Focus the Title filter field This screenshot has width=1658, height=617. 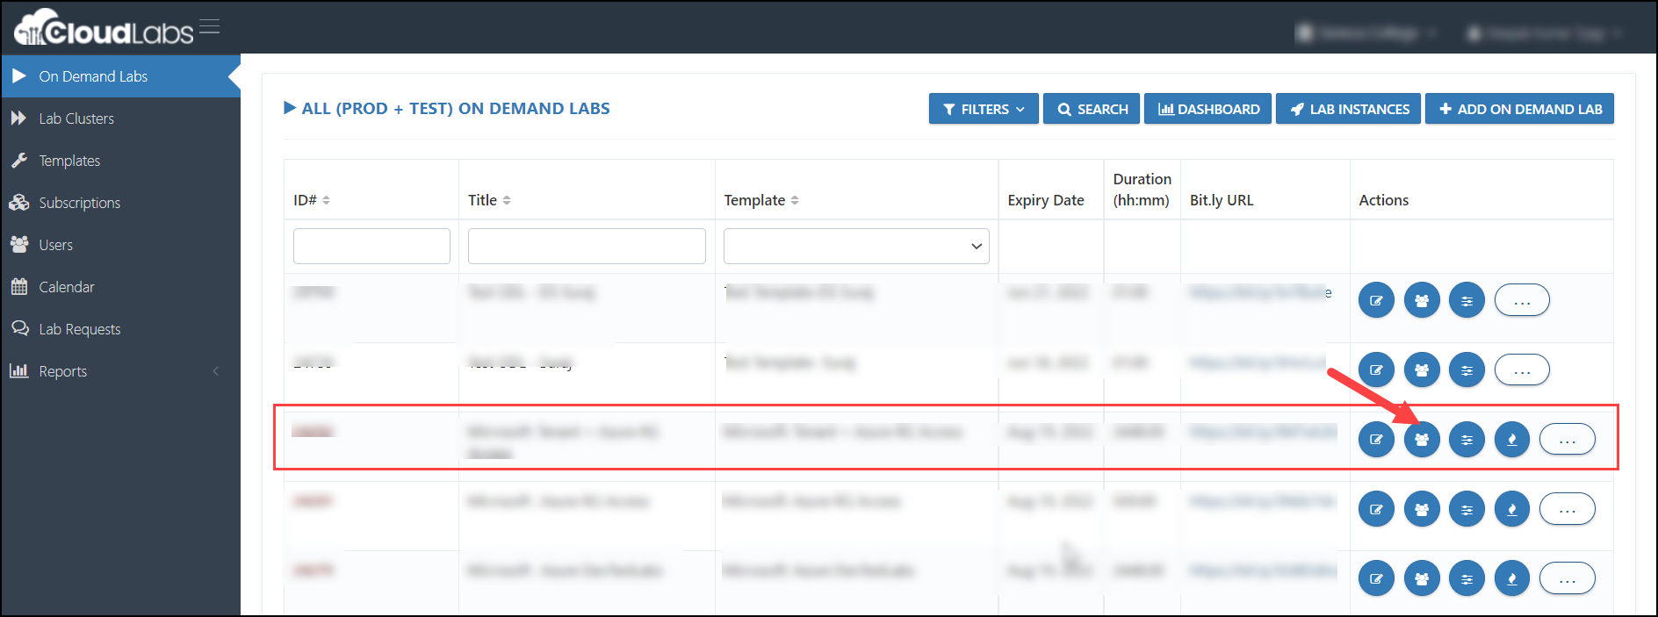587,246
